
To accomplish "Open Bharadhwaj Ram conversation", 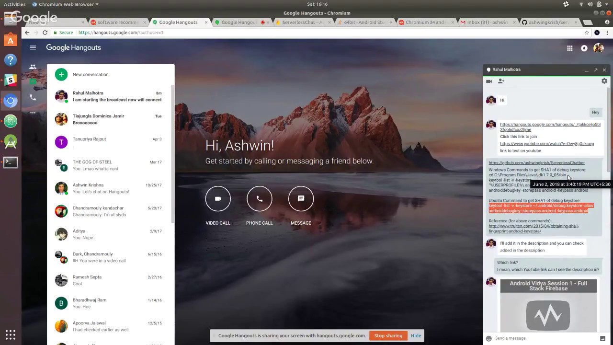I will 111,303.
